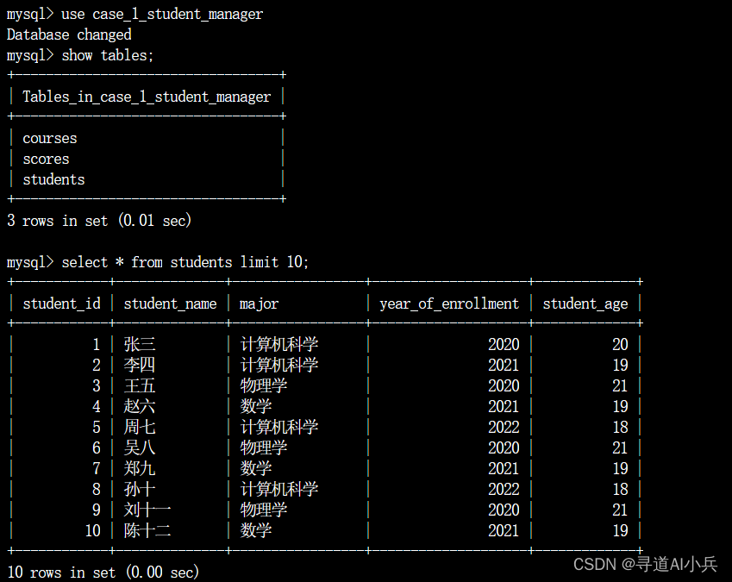Click student name 张三

coord(140,344)
